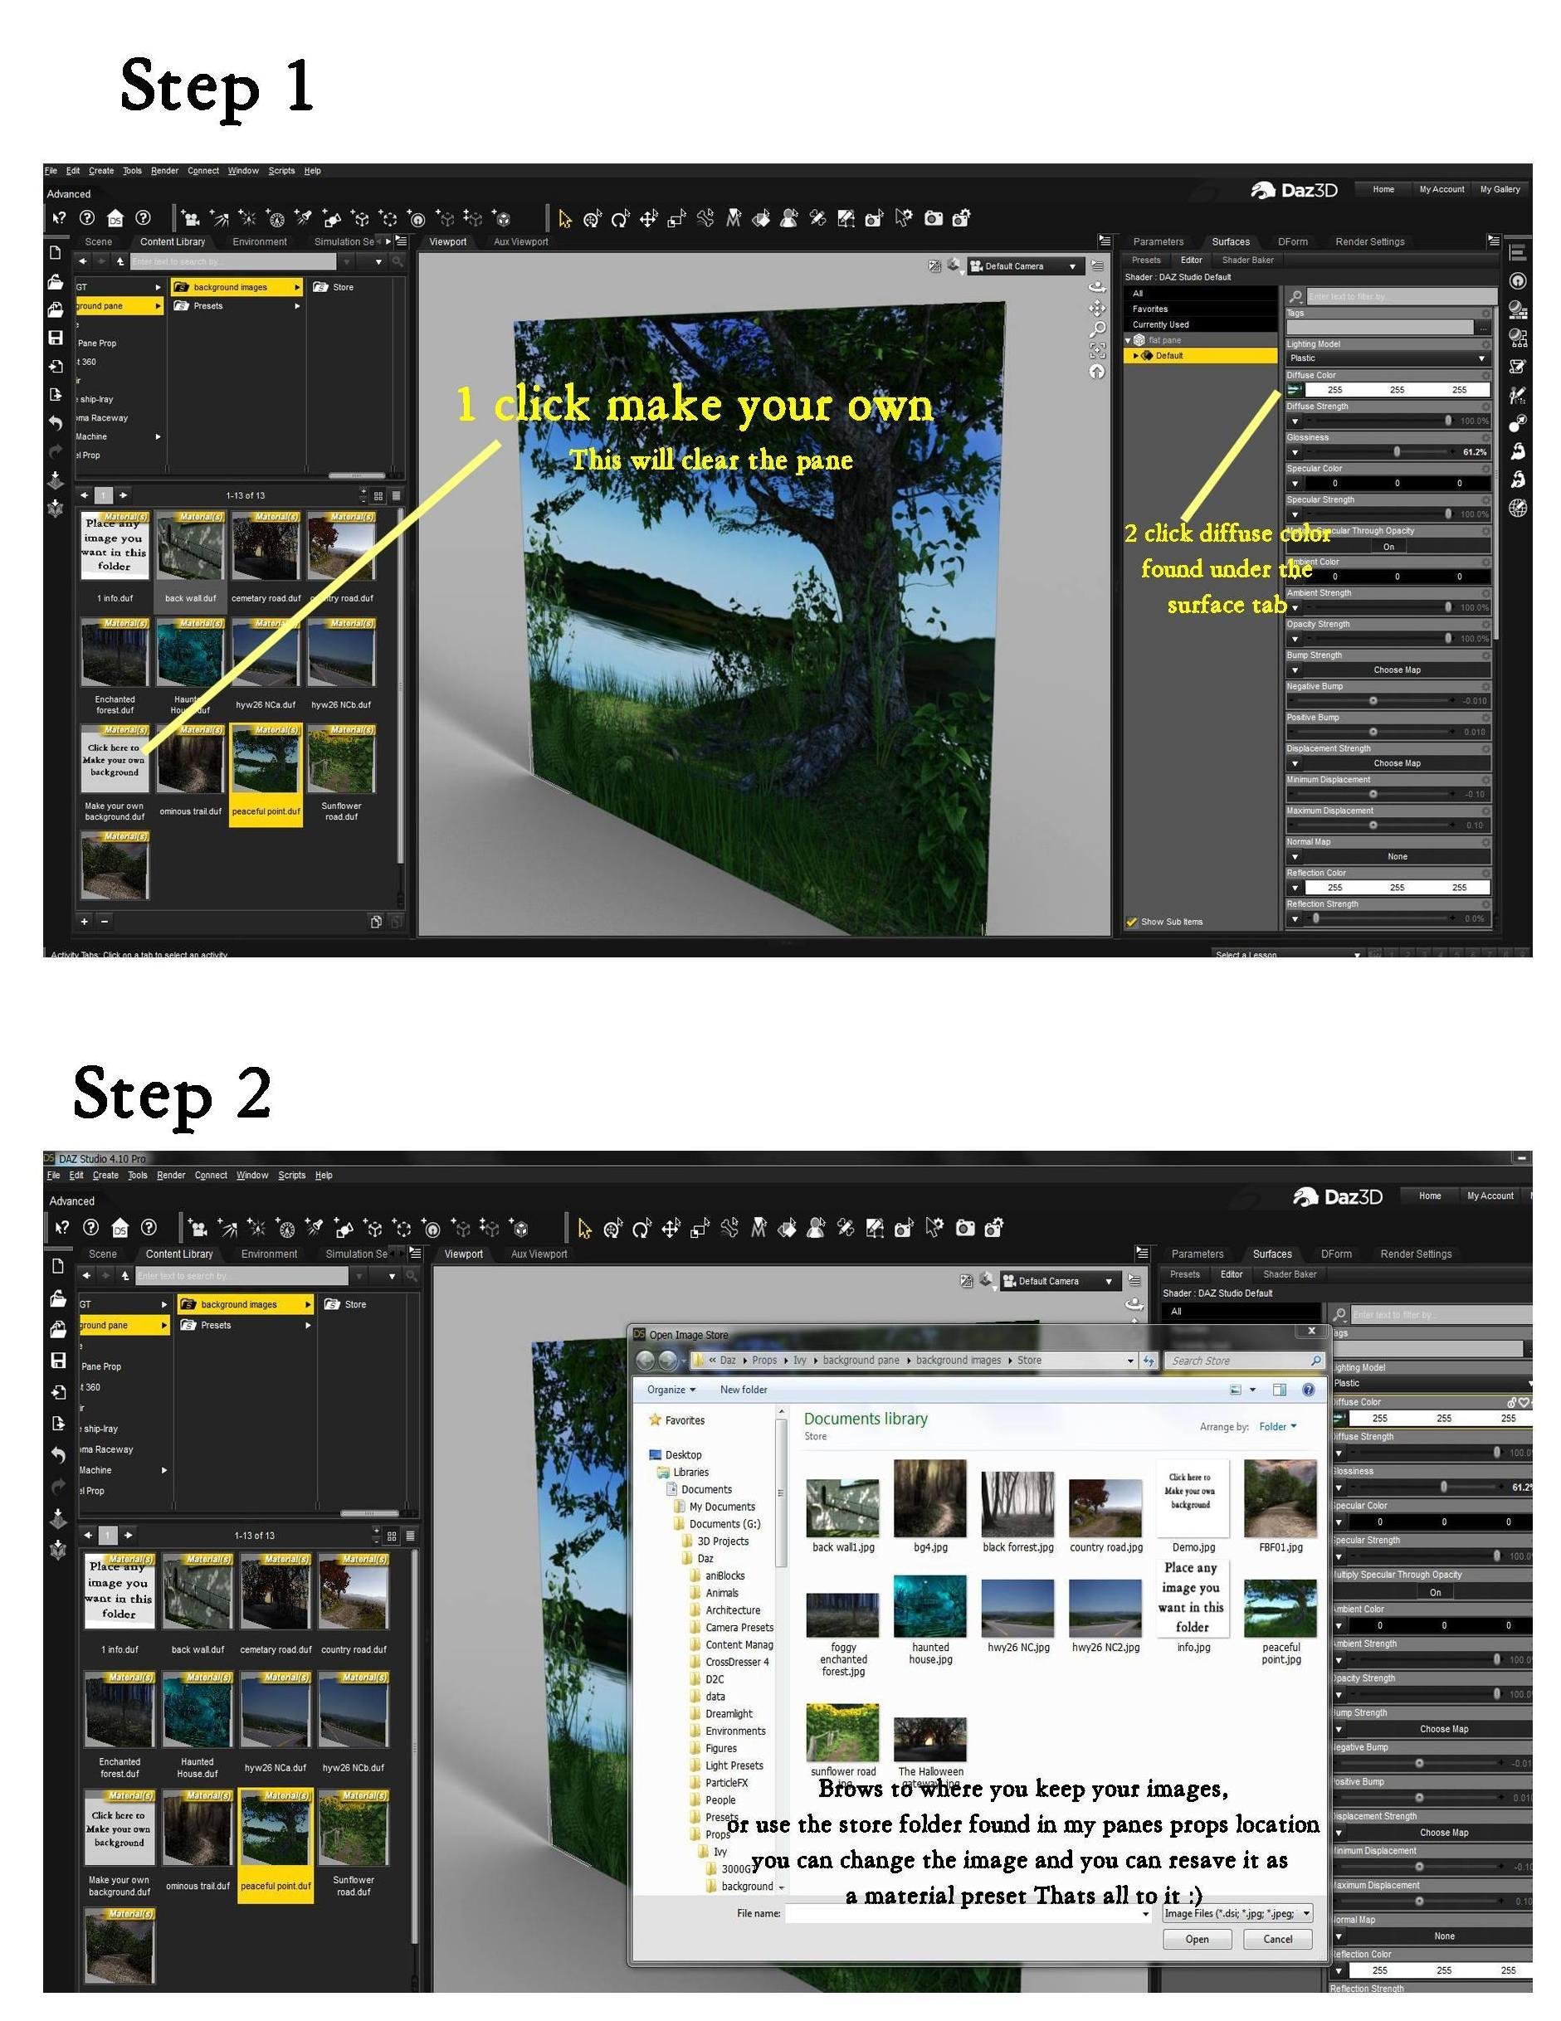Expand Default surface arrow in Step 1 tree

point(1136,355)
